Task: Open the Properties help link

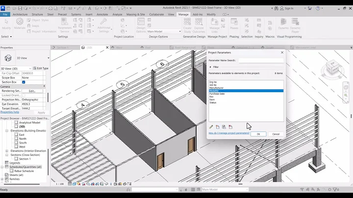Action: [10, 112]
